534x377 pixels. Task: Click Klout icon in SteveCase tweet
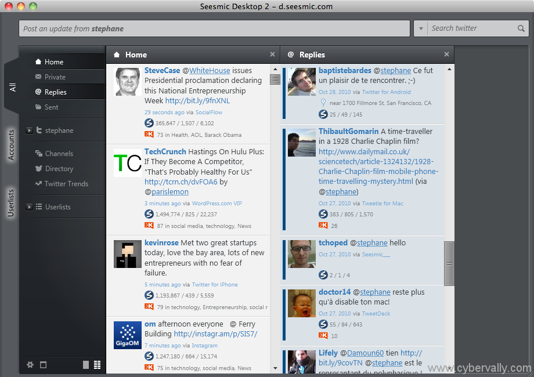pos(149,134)
